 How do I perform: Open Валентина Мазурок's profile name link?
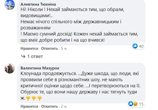point(39,68)
